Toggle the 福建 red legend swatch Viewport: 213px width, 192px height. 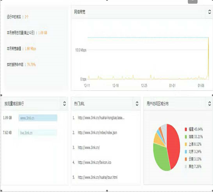(x=186, y=129)
